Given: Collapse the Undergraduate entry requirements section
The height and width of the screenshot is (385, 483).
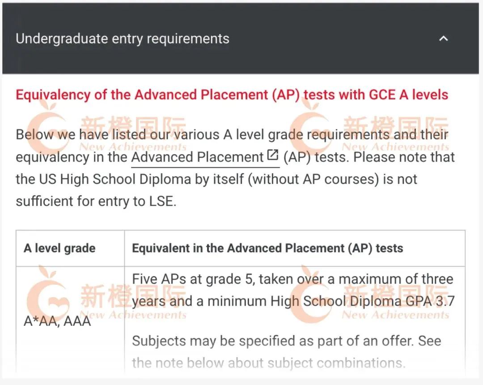Looking at the screenshot, I should (x=241, y=38).
